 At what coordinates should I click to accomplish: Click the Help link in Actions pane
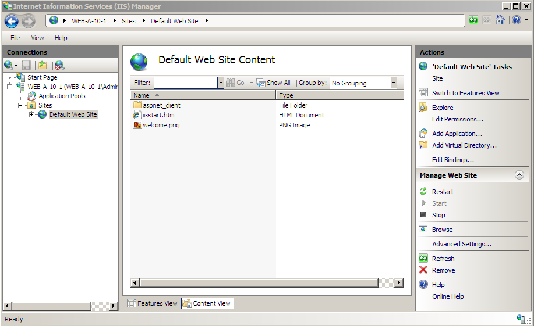pos(438,285)
